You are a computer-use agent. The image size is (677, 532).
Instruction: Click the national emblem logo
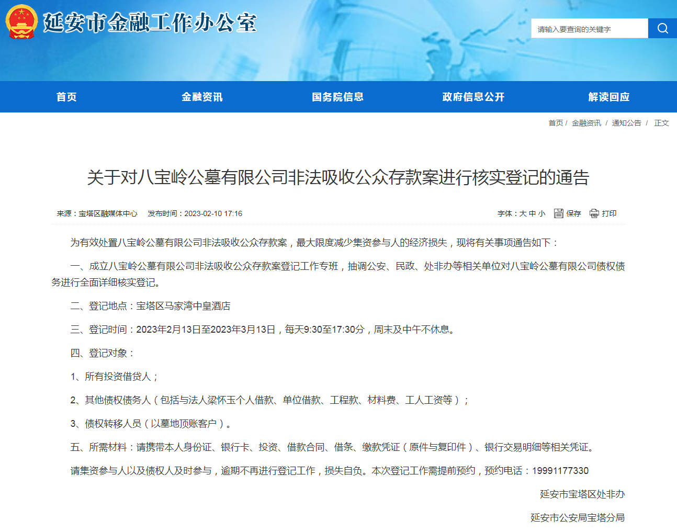(21, 22)
